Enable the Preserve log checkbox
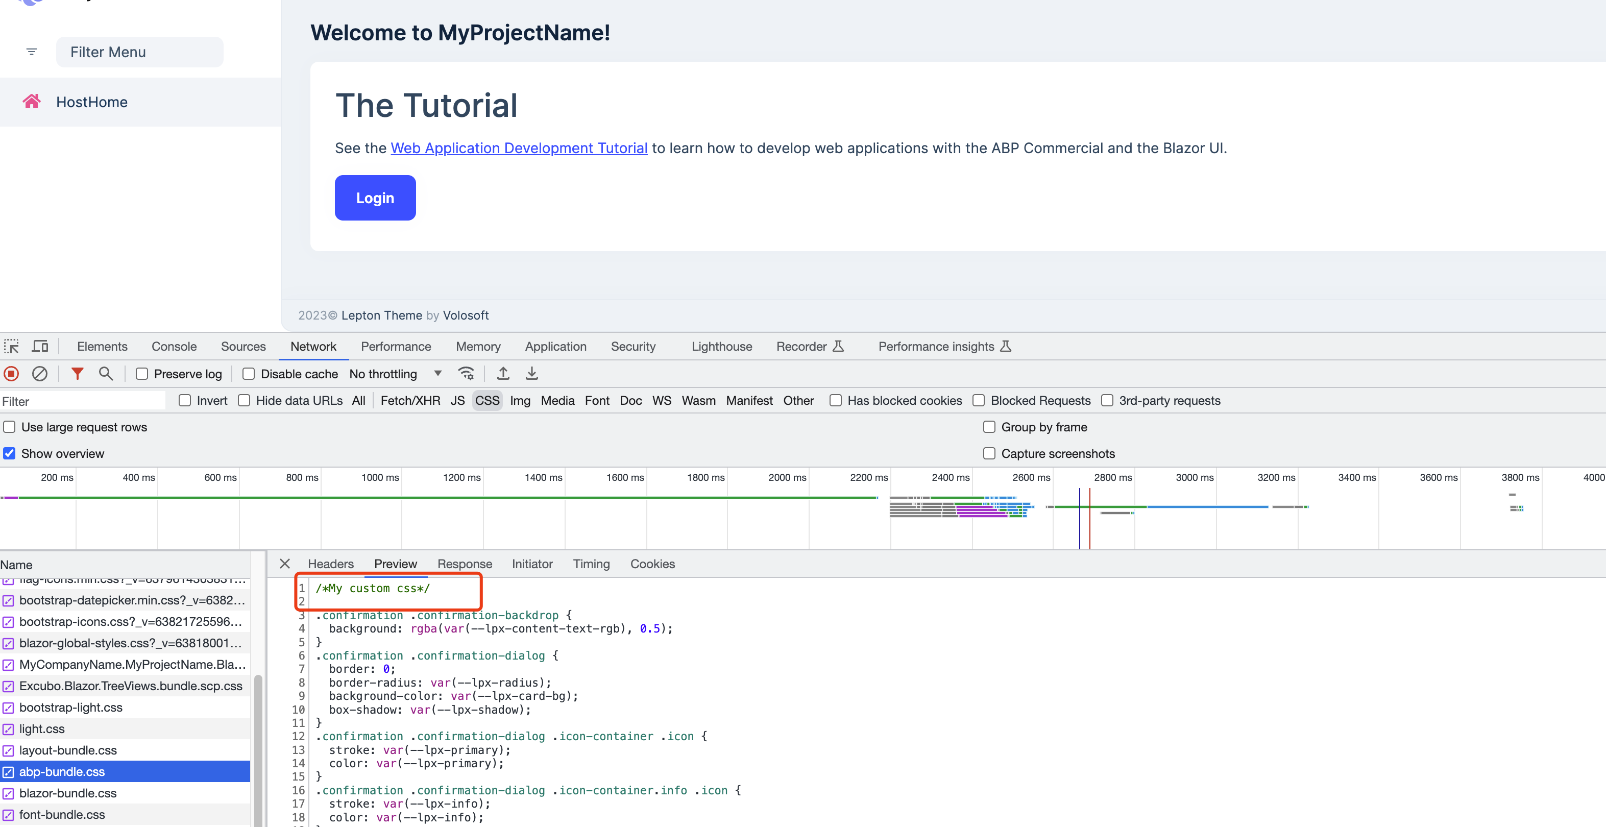1606x827 pixels. (142, 374)
